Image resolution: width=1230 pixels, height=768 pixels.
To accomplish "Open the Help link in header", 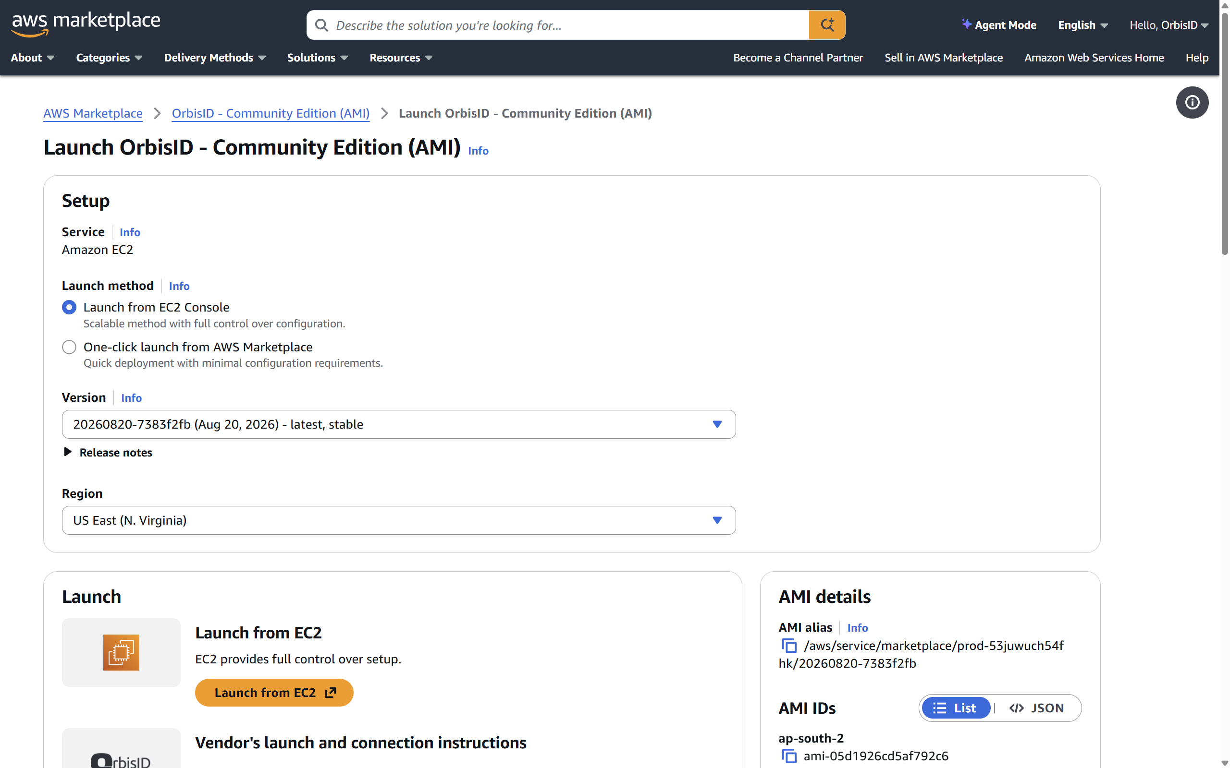I will pos(1196,58).
